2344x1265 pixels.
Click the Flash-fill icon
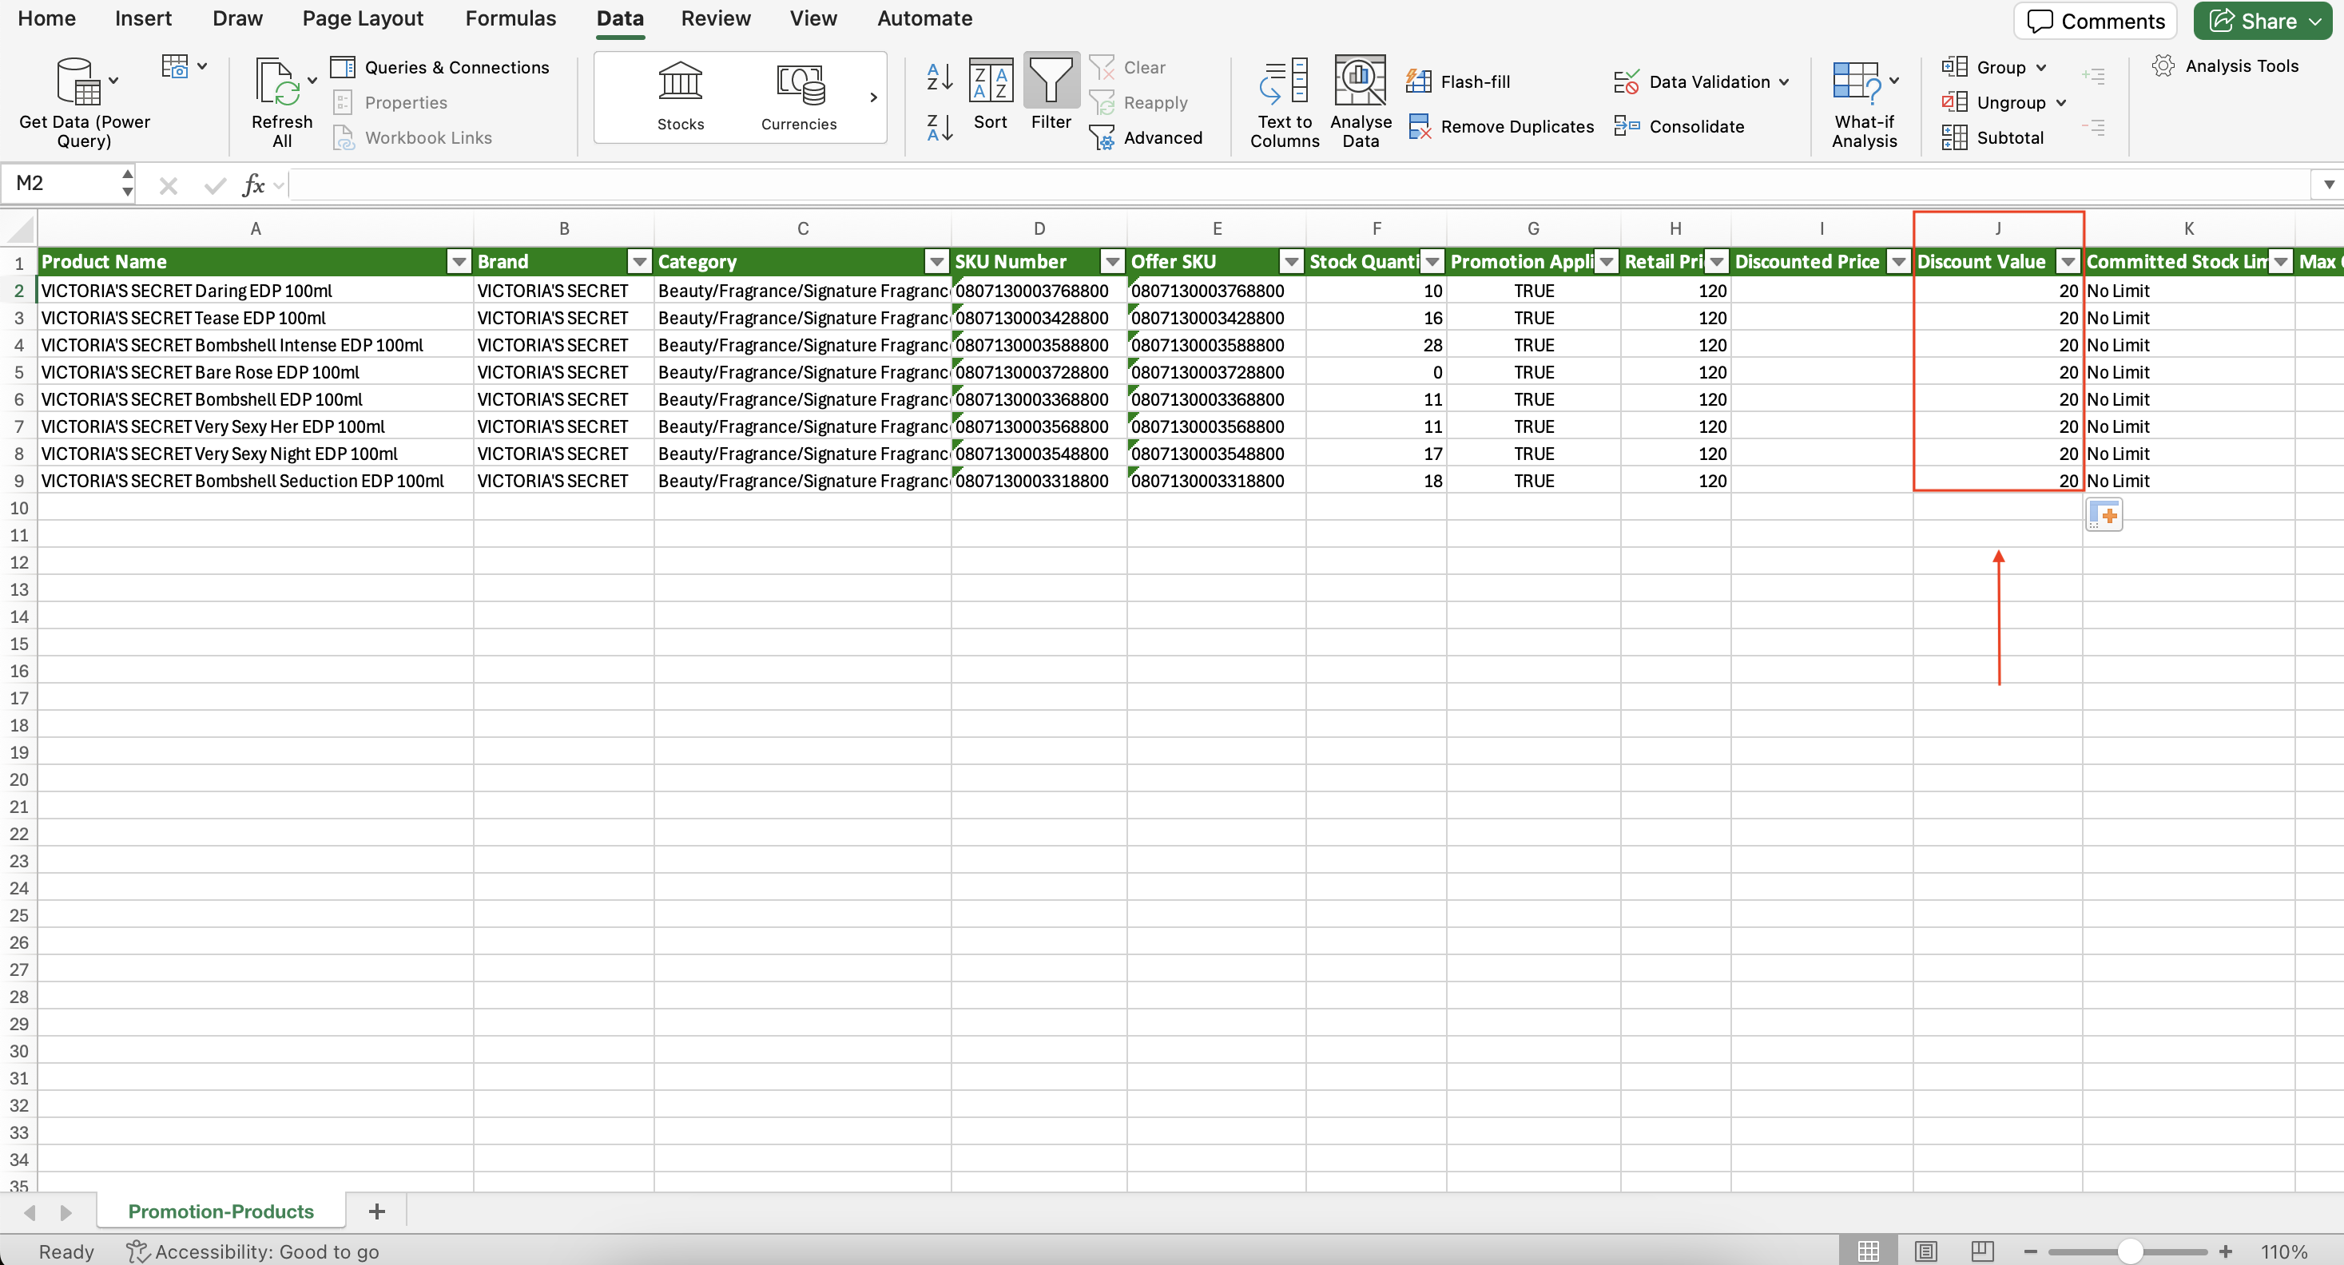(1418, 81)
